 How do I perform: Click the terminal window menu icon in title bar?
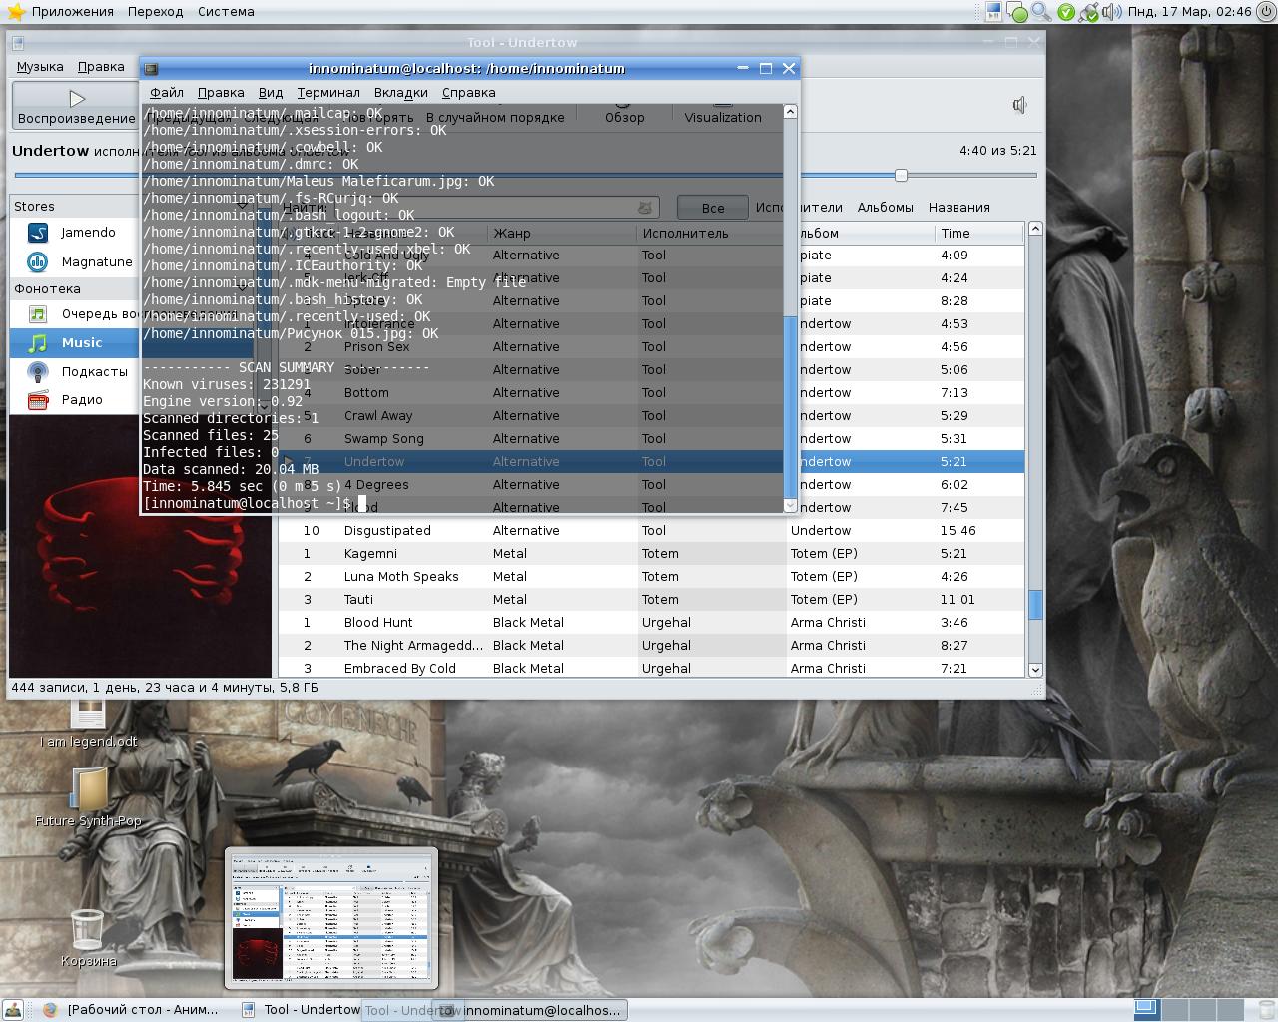pos(152,69)
